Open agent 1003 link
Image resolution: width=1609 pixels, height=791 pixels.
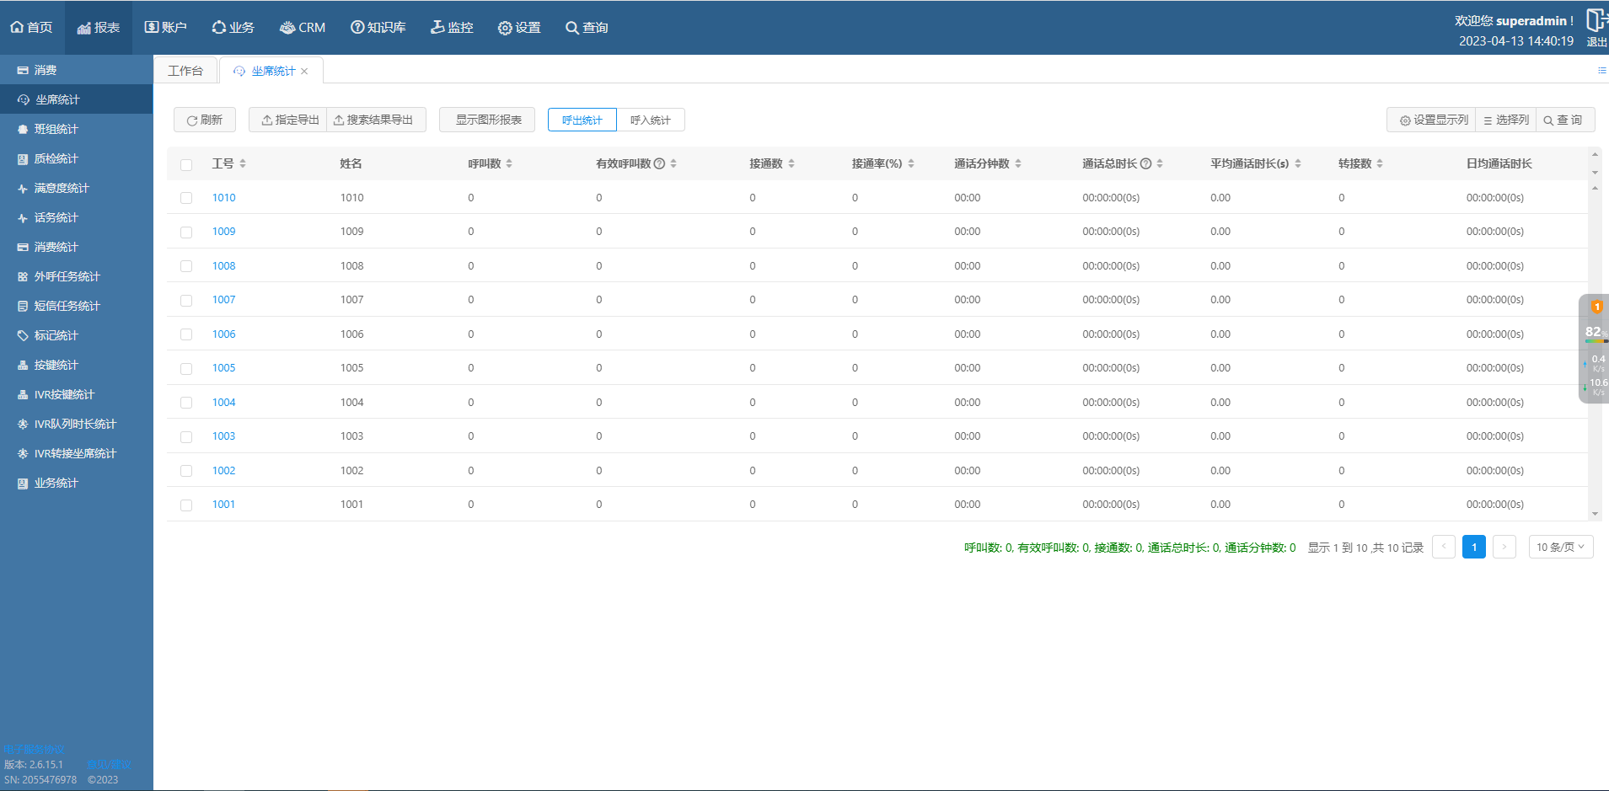point(223,436)
